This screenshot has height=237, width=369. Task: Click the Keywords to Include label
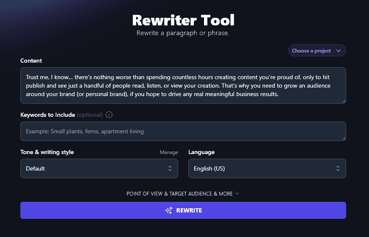48,115
